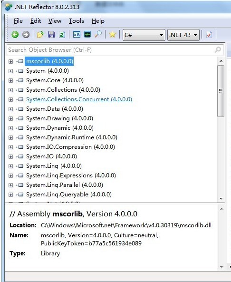
Task: Select System.Linq (4.0.0.0)
Action: pos(54,166)
